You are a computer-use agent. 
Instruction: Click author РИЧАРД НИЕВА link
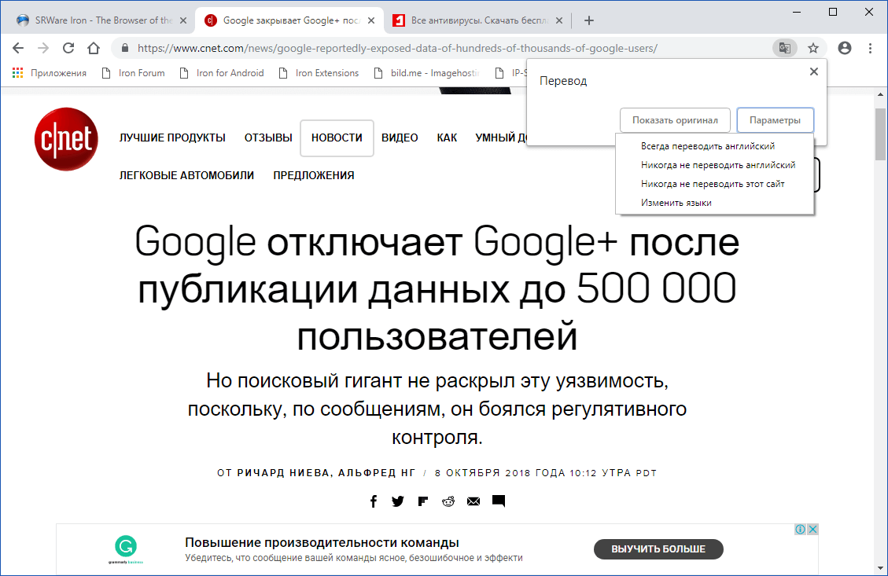click(x=283, y=473)
